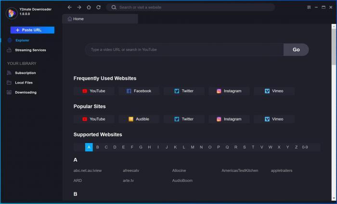The height and width of the screenshot is (204, 337).
Task: Select letter M in the alphabet index
Action: pyautogui.click(x=193, y=147)
